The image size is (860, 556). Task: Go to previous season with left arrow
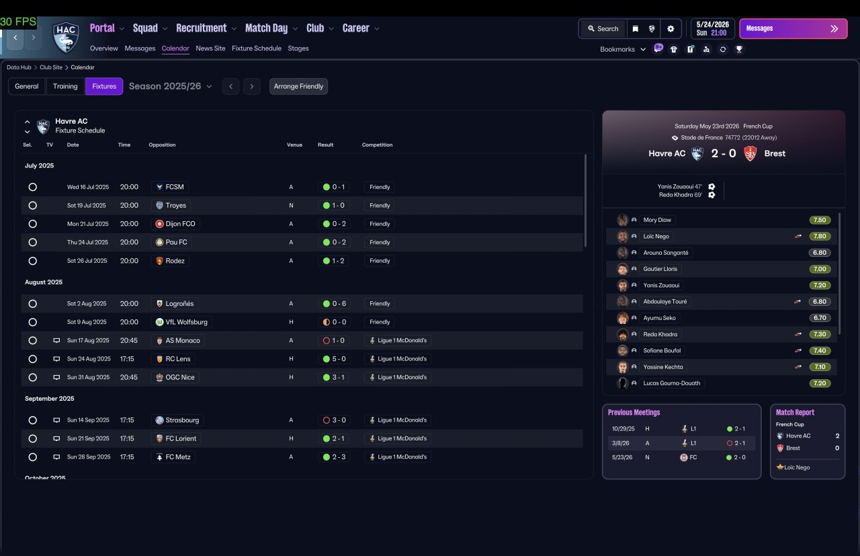click(230, 86)
